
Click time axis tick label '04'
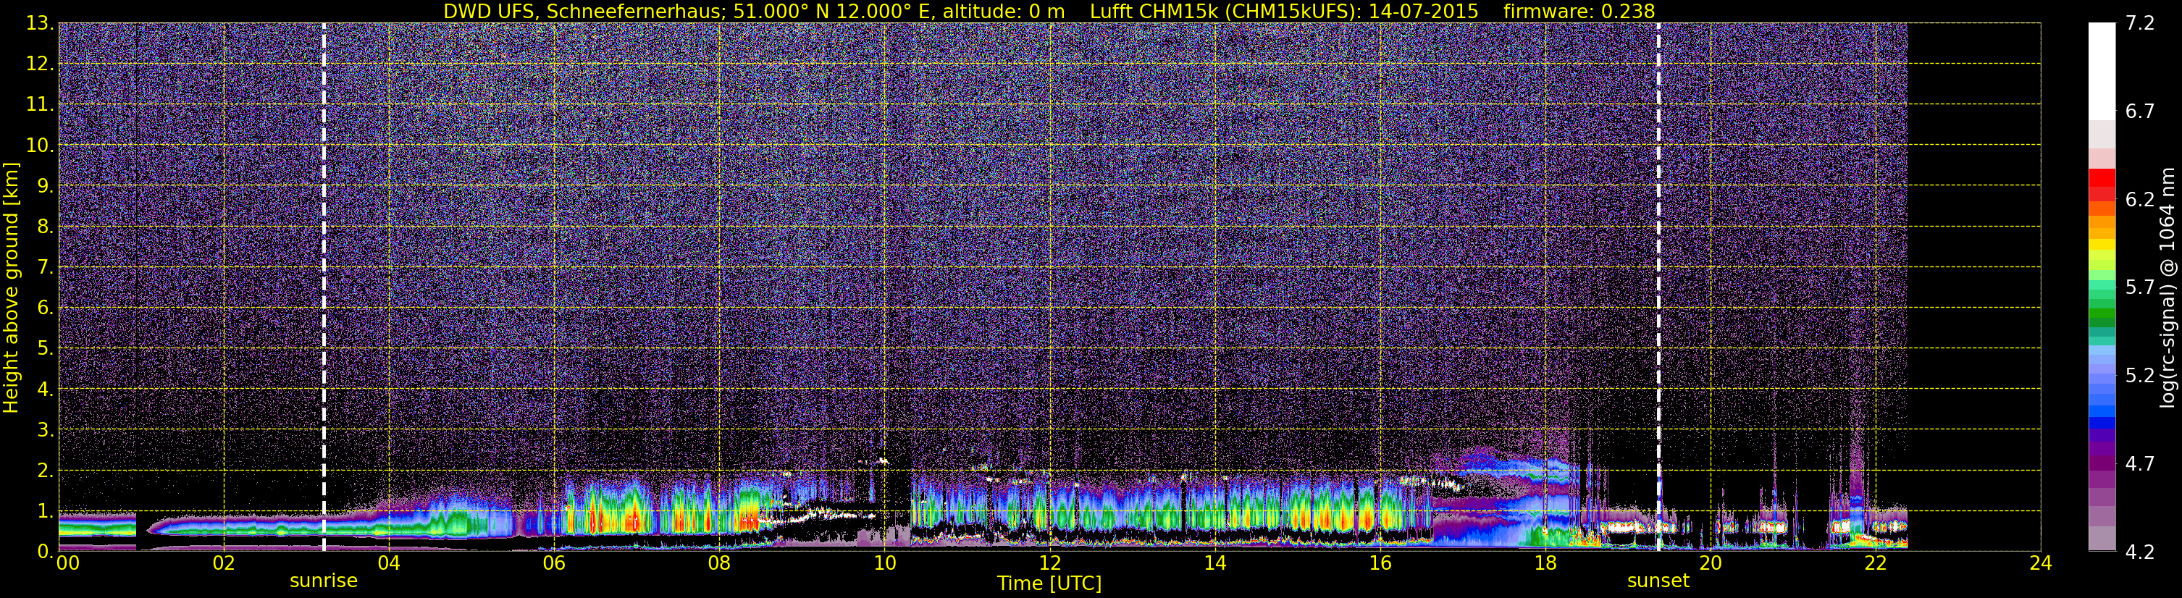pos(388,563)
